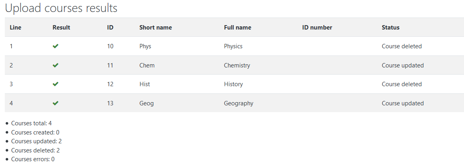
Task: Click ID 11 in the Chem row
Action: tap(110, 65)
